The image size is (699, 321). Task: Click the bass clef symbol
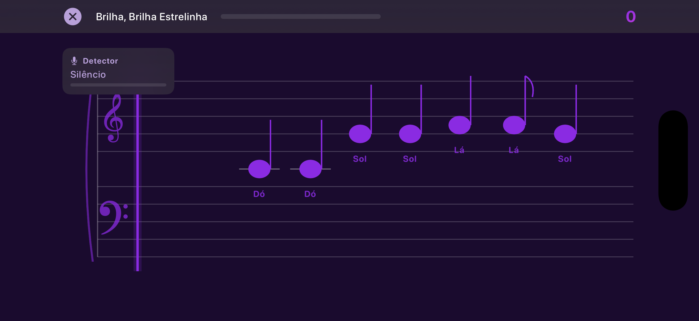click(x=113, y=217)
